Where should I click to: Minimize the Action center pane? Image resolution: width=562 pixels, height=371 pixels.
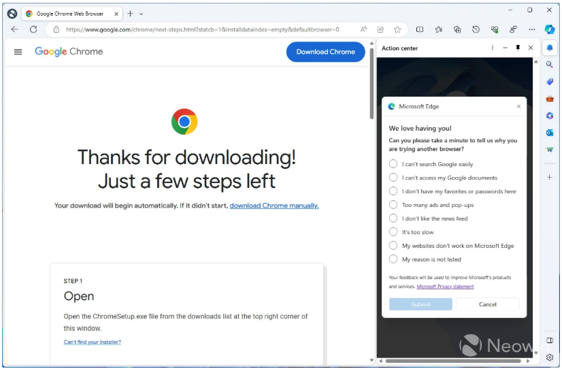point(505,48)
